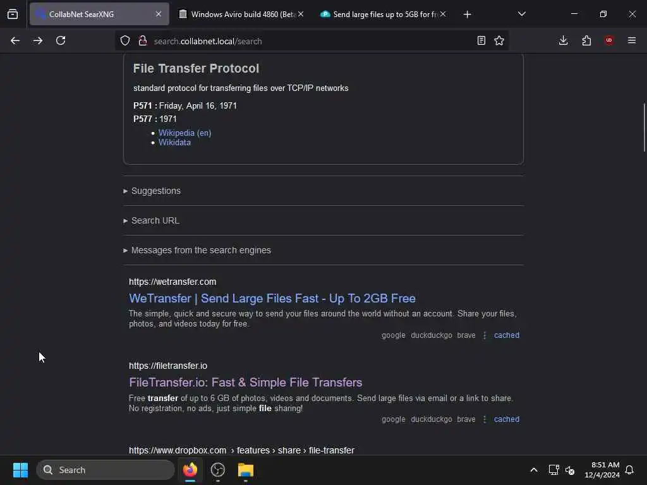Open the clock showing 8:51 AM

point(602,470)
